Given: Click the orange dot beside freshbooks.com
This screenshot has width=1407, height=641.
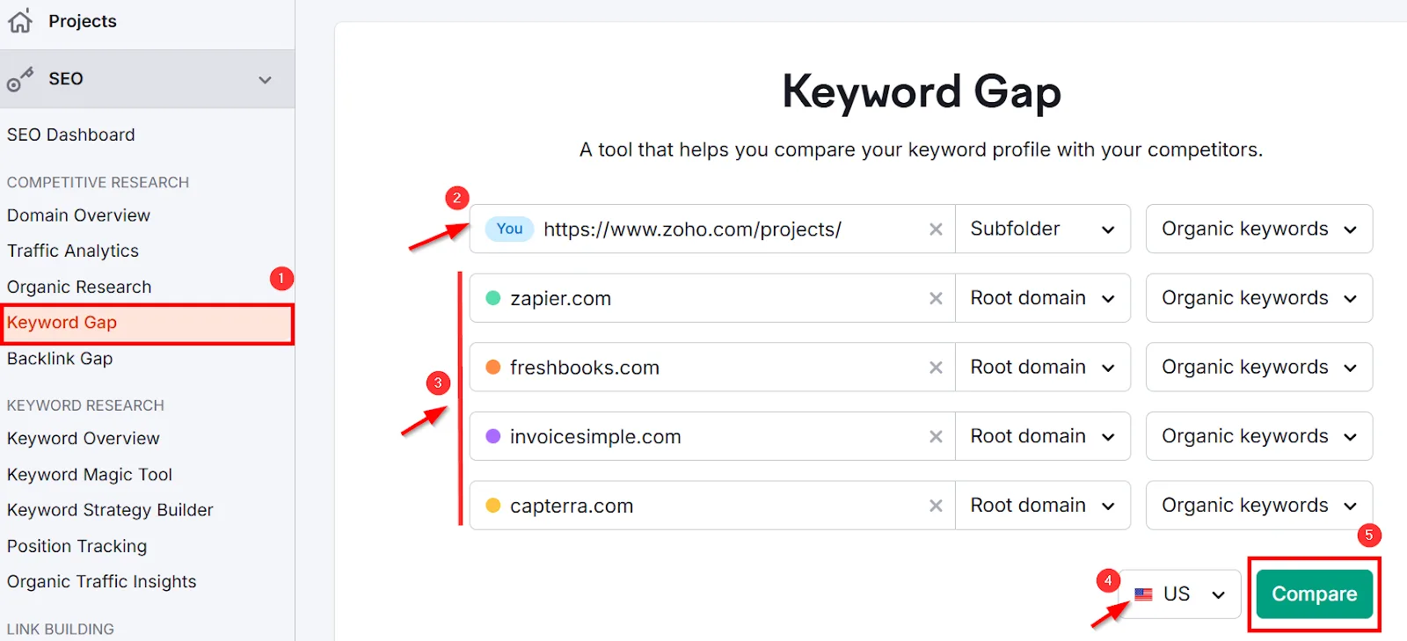Looking at the screenshot, I should [493, 367].
